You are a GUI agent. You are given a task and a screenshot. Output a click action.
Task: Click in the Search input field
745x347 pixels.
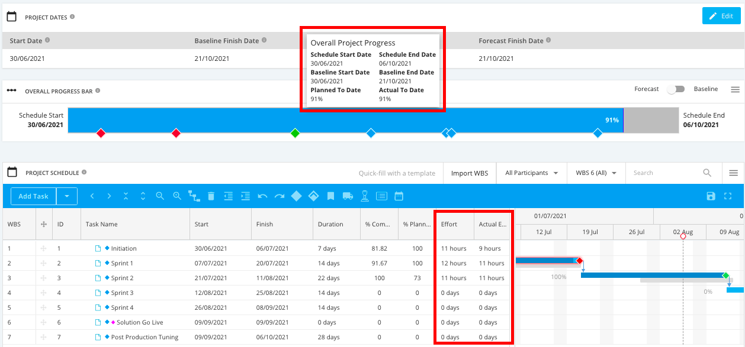pos(664,173)
